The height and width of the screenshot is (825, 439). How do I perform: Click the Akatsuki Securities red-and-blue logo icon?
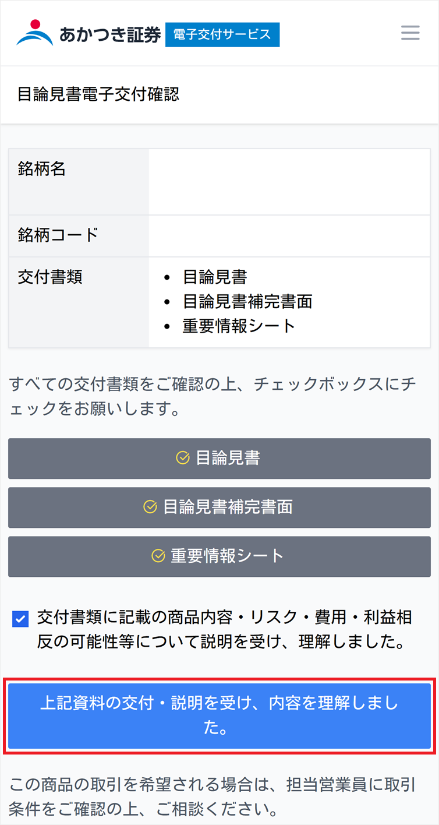[x=35, y=33]
